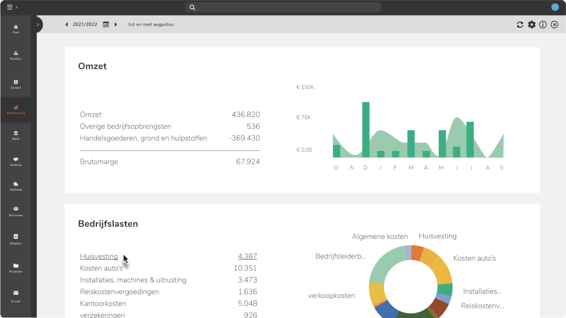Open the hamburger menu top left
The width and height of the screenshot is (566, 318).
[x=9, y=7]
